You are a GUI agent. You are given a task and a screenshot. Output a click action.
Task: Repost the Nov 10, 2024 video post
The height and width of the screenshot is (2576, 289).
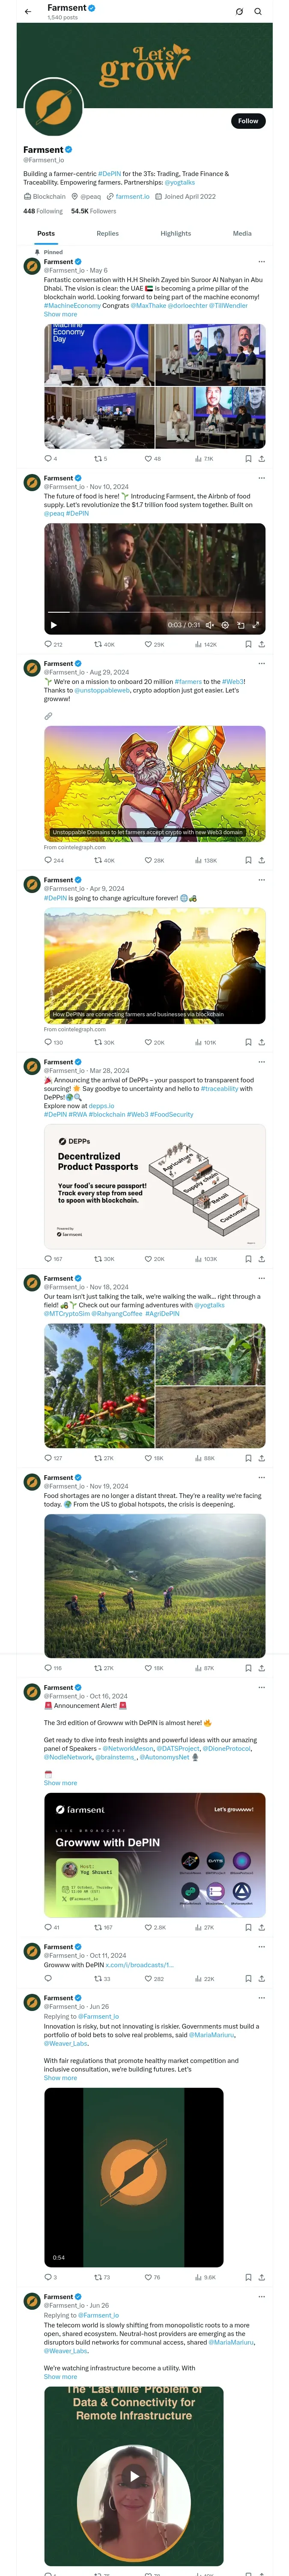(98, 645)
